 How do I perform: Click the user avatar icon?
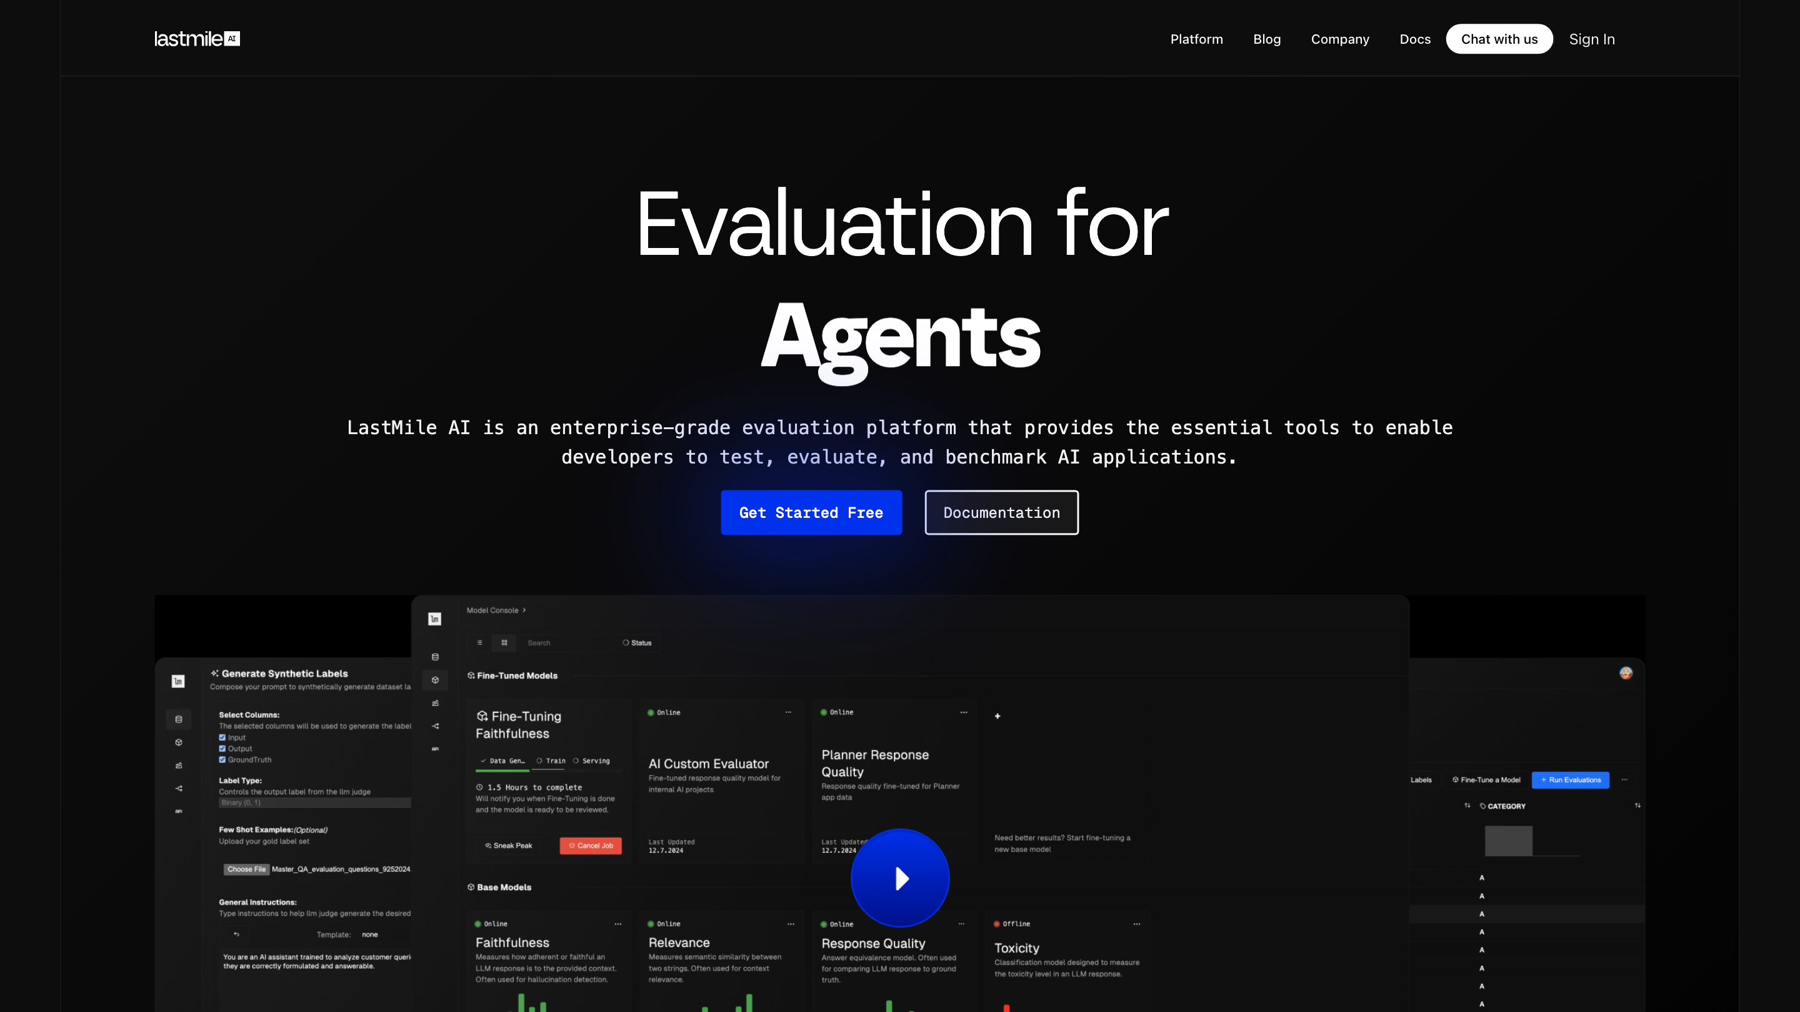[1625, 673]
